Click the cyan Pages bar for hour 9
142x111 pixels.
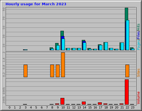[58, 48]
